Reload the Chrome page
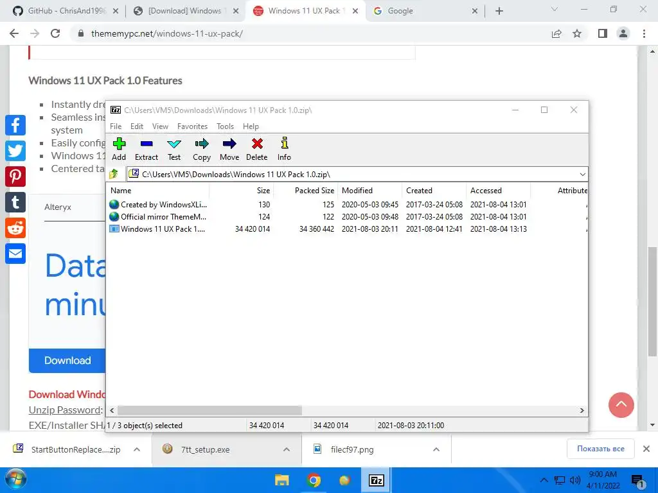The image size is (658, 493). pos(55,33)
